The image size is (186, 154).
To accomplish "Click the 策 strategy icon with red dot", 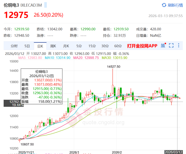I will click(x=163, y=46).
